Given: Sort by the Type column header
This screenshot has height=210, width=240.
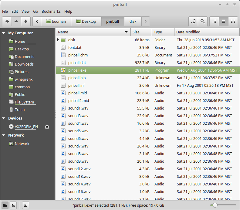Looking at the screenshot, I should coord(163,32).
